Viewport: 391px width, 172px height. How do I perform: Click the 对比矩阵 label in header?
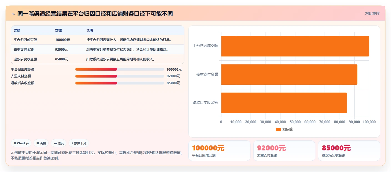(372, 13)
